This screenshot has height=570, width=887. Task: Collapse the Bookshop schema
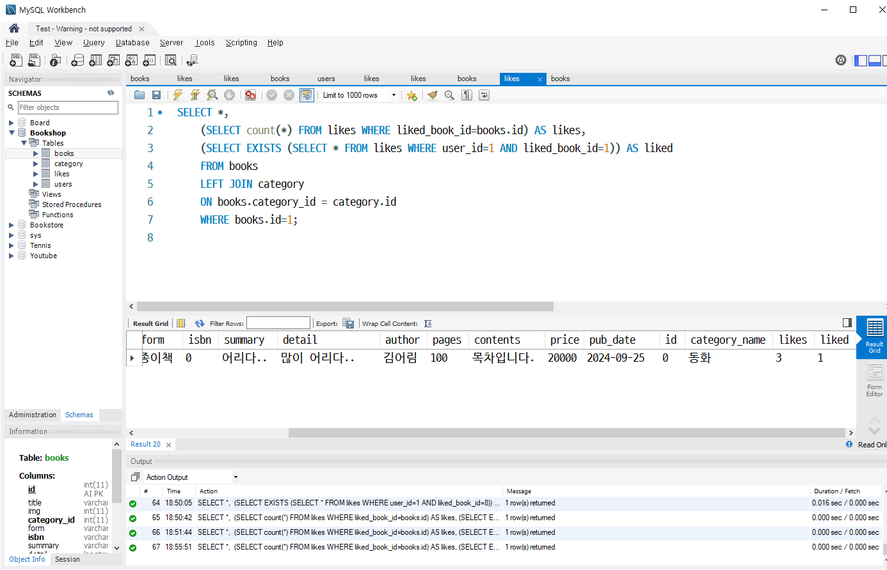(x=11, y=133)
